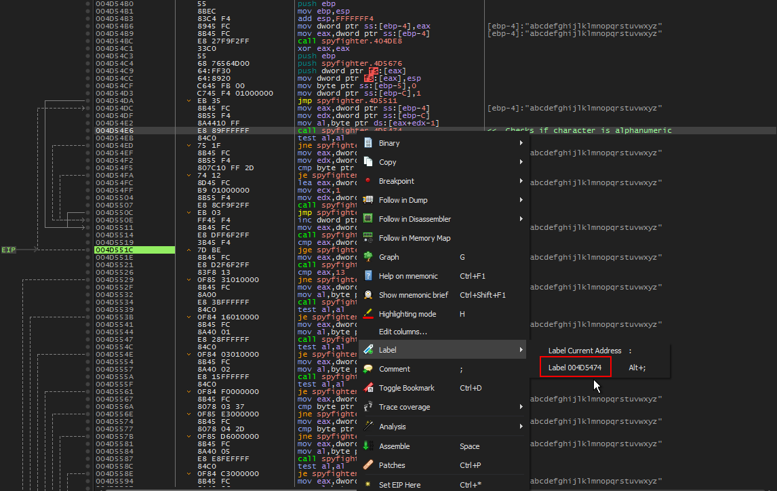Click the Patches band-aid icon
This screenshot has width=777, height=491.
[367, 465]
